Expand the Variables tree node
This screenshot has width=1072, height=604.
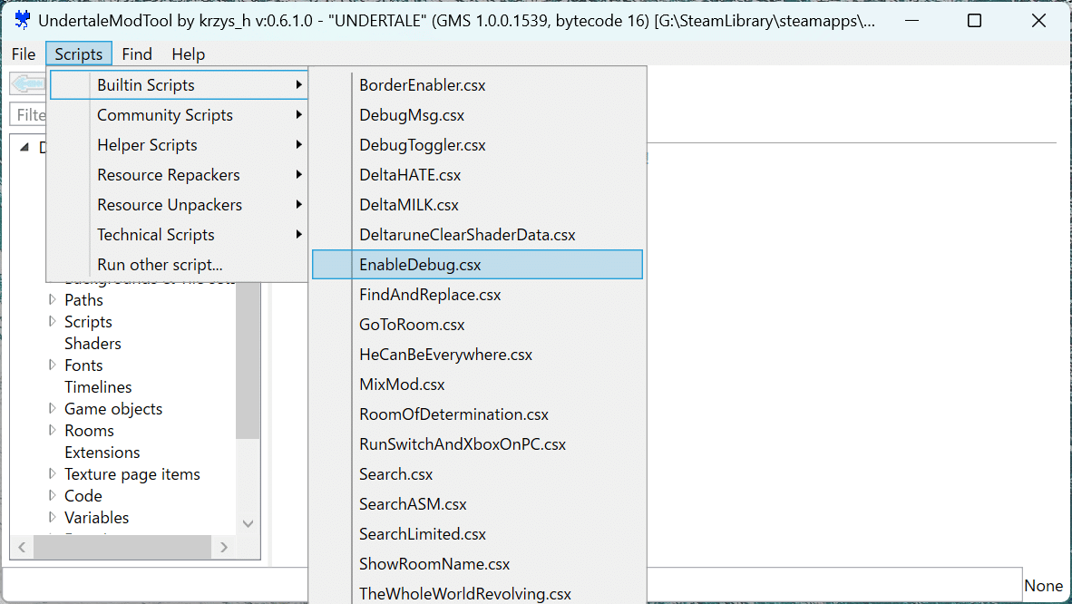click(x=52, y=518)
